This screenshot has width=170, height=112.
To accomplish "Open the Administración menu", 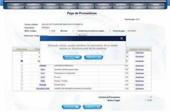I will (33, 6).
